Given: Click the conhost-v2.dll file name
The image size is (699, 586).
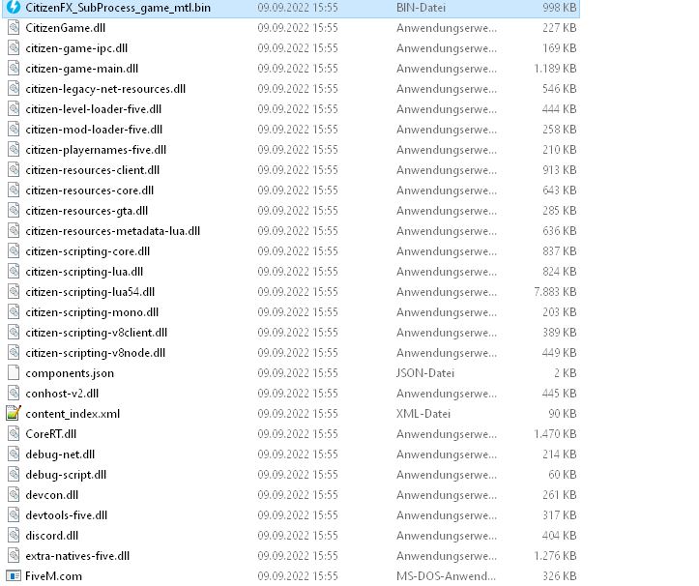Looking at the screenshot, I should [x=62, y=394].
